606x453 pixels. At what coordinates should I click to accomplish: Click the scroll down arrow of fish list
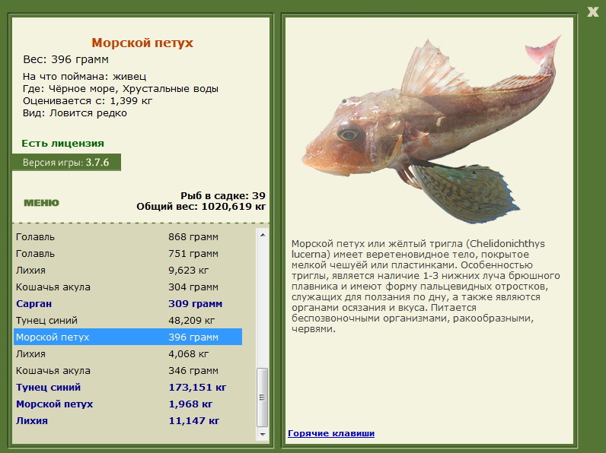click(x=263, y=435)
